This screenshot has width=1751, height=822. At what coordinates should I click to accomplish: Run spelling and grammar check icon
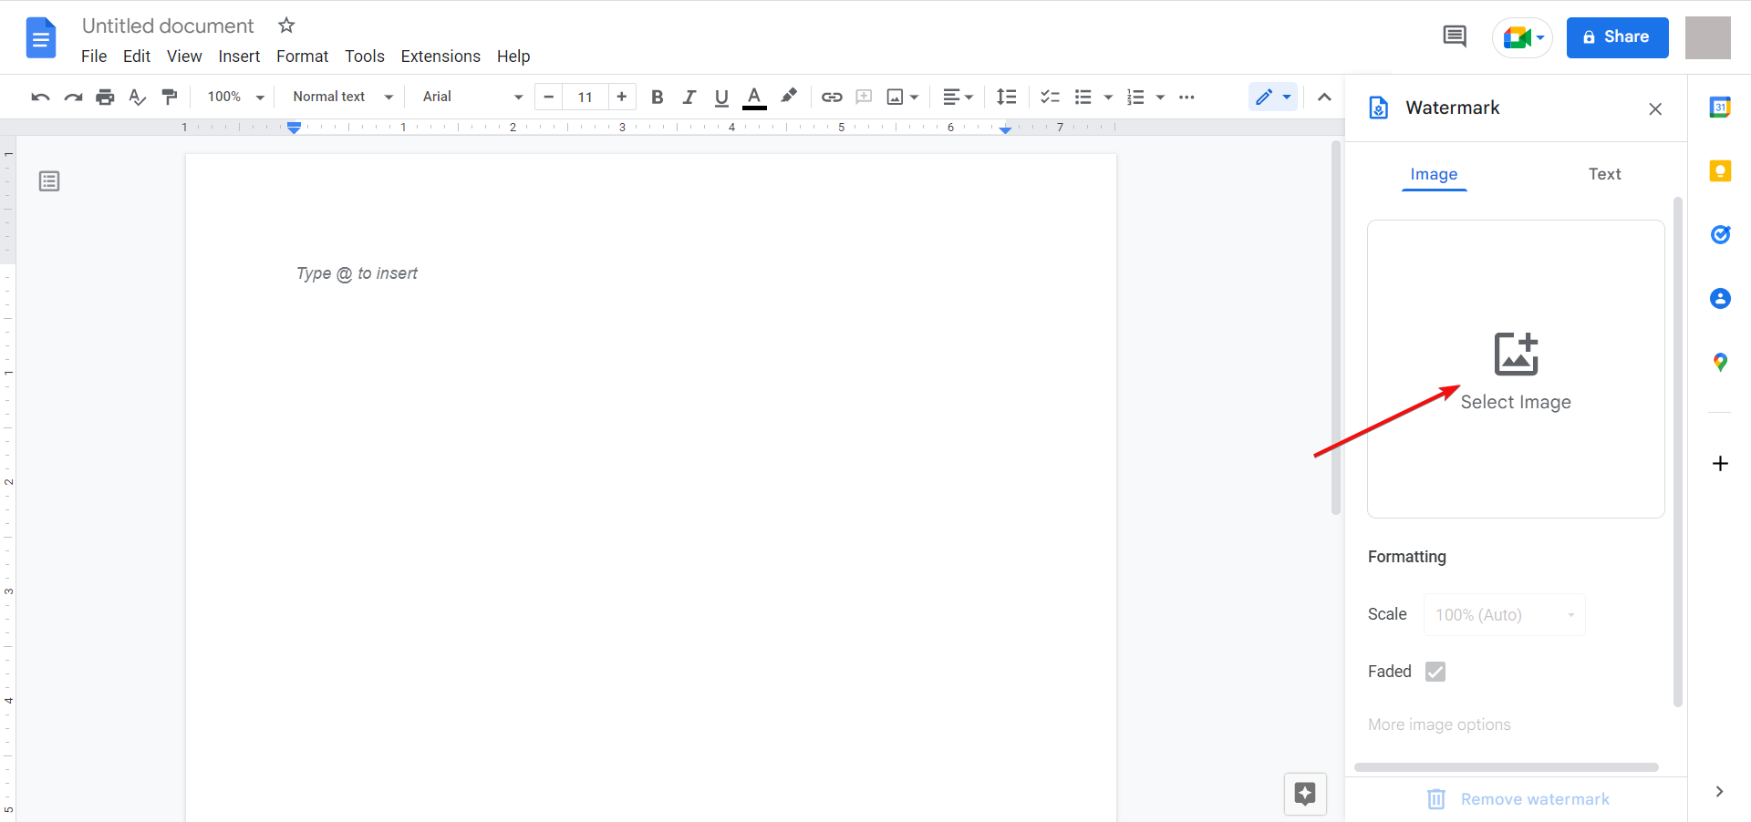138,97
